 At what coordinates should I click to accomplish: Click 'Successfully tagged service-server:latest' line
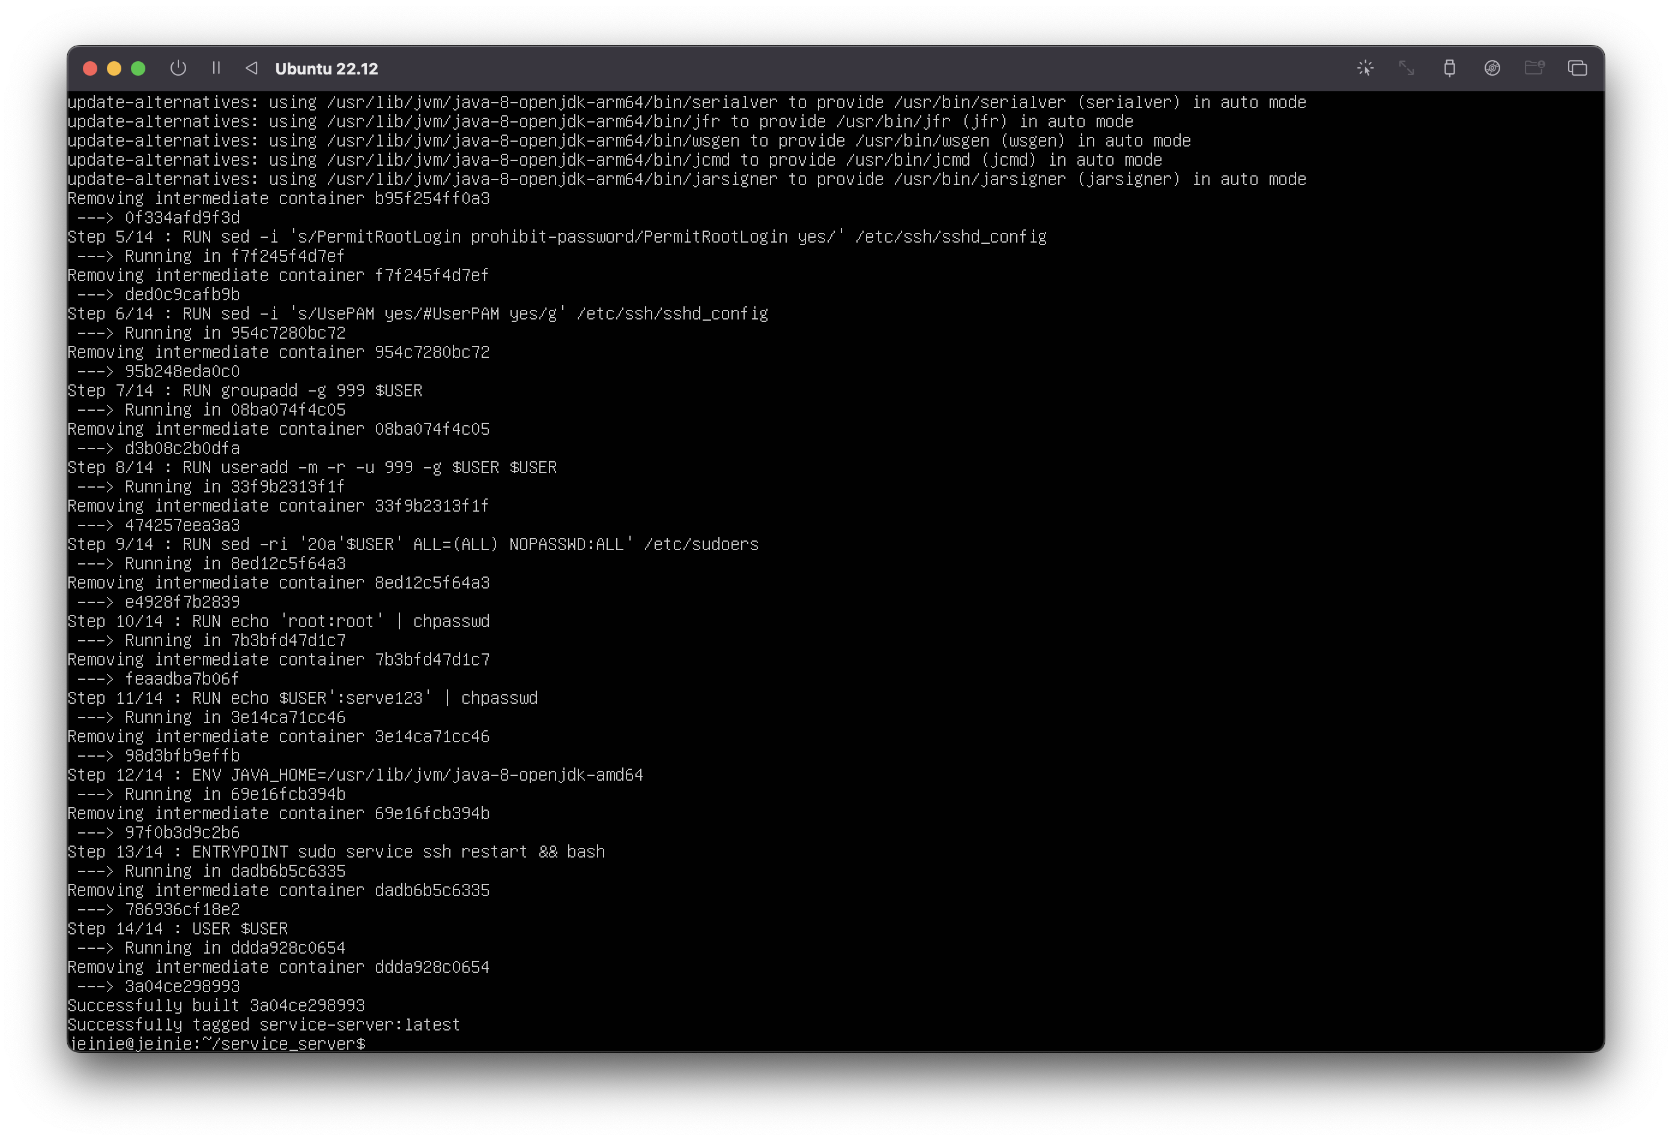pos(263,1024)
